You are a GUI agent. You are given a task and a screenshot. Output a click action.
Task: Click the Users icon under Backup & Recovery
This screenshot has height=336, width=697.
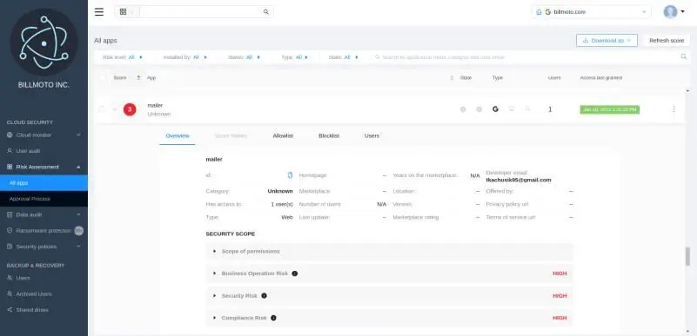[10, 278]
